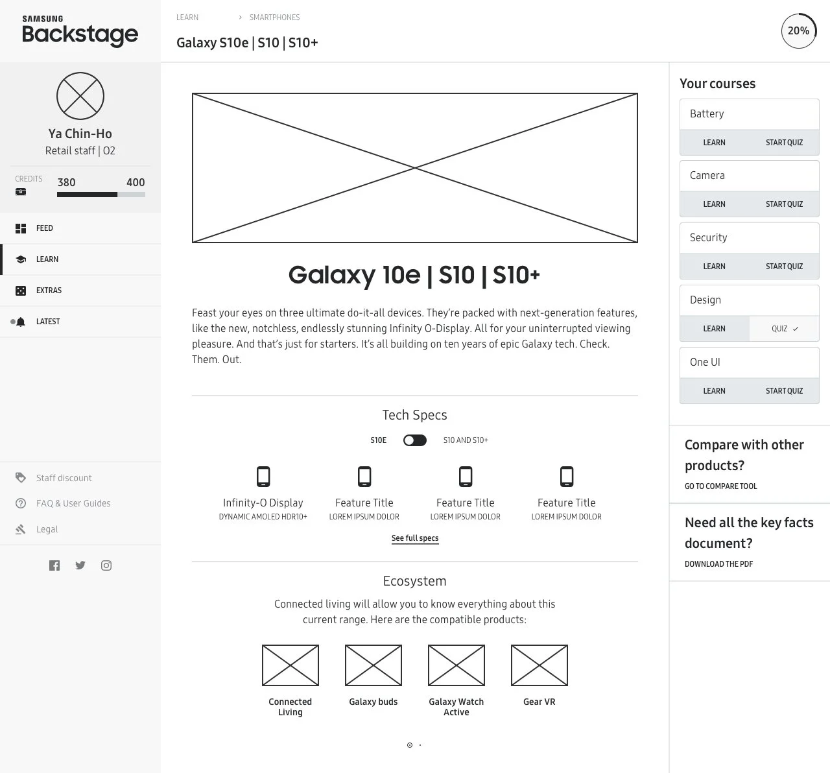
Task: Open the Learn menu item
Action: click(x=80, y=259)
